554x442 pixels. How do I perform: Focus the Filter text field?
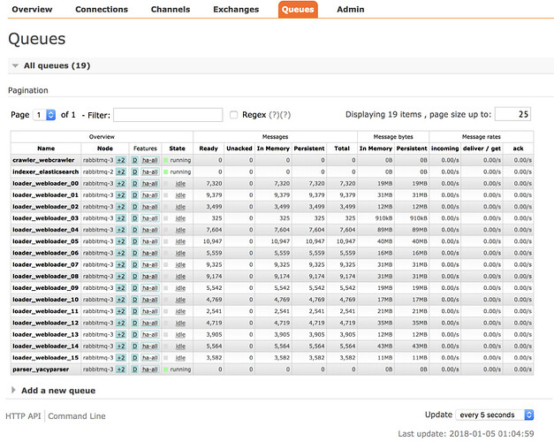pos(168,115)
